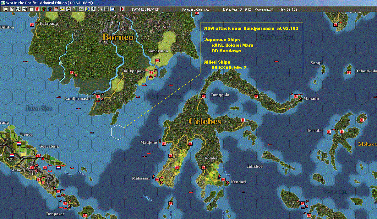Screen dimensions: 377x219
Task: Select the Japanese base icon at Kendari
Action: click(223, 180)
